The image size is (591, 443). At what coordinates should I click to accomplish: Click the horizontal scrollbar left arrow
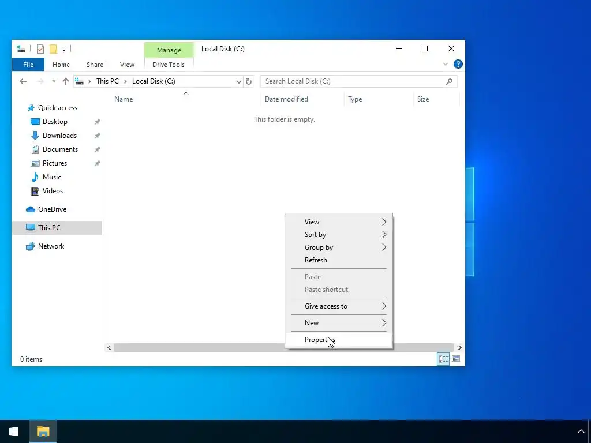pos(109,347)
